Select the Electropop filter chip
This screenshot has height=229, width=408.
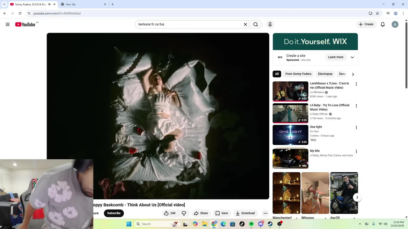point(325,74)
